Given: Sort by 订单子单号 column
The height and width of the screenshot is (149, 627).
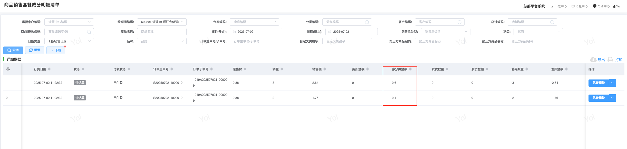Looking at the screenshot, I should tap(211, 69).
